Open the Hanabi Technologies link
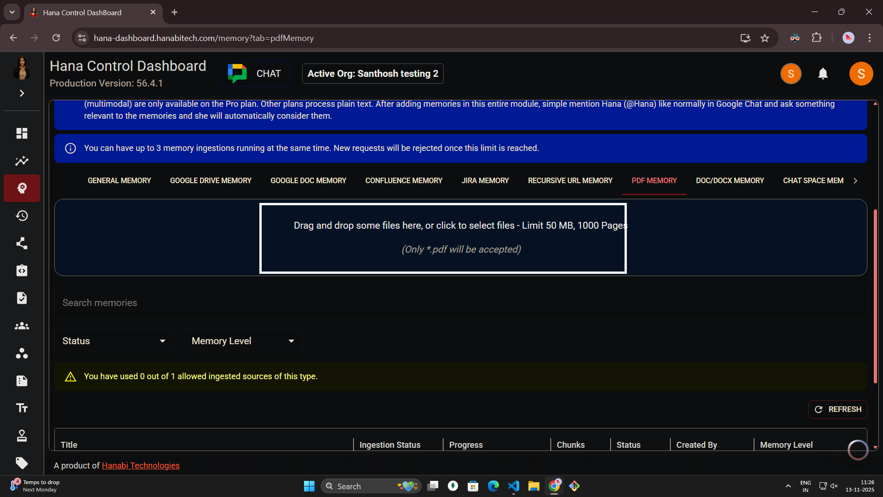 tap(140, 465)
